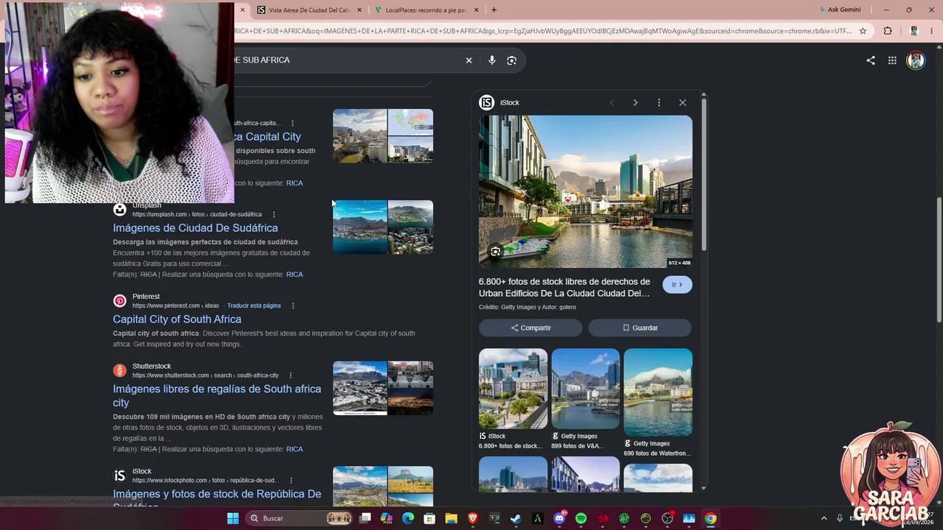Open Spotify from the taskbar
The image size is (943, 530).
coord(581,518)
